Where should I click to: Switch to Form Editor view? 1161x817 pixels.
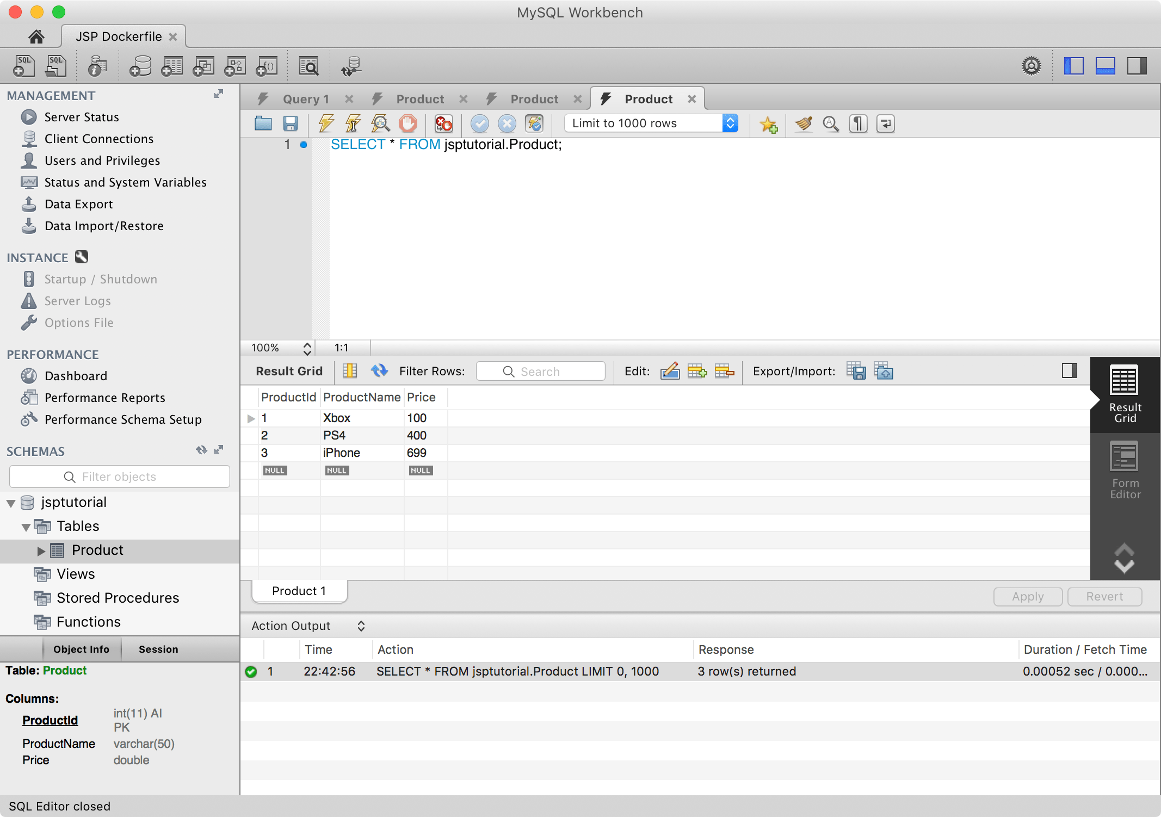point(1125,471)
